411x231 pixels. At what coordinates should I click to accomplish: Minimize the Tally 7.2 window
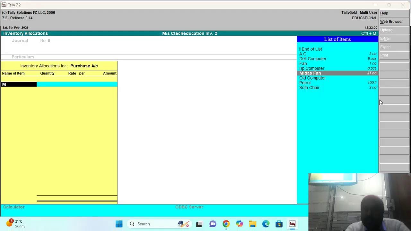(375, 5)
